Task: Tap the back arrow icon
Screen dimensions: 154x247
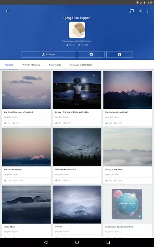Action: point(8,11)
